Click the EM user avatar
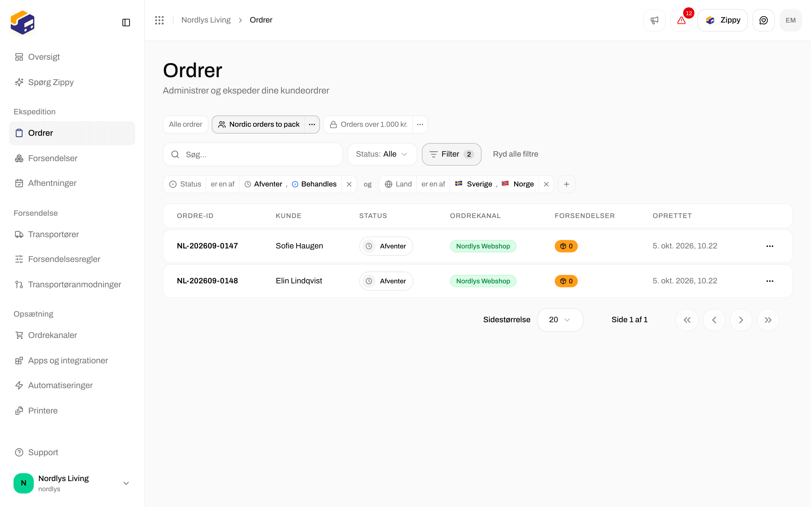Screen dimensions: 811x507 790,20
